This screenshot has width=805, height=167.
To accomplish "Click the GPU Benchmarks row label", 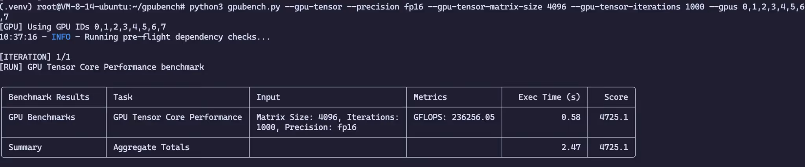I will (42, 117).
